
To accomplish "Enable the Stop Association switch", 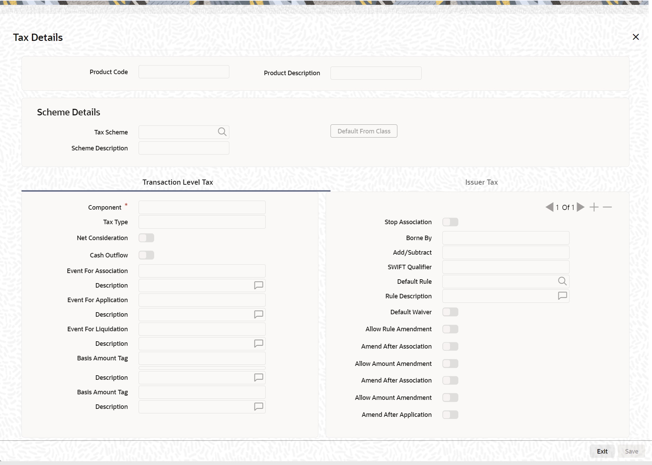I will coord(450,222).
